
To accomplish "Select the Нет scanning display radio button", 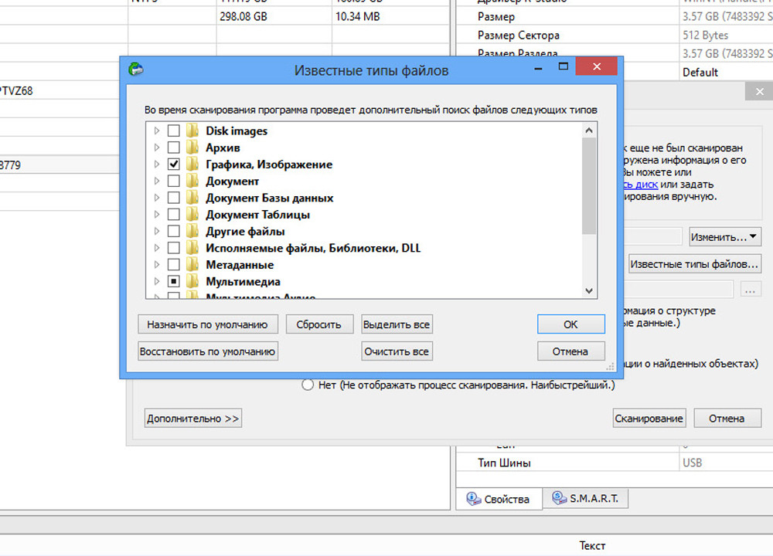I will (308, 385).
